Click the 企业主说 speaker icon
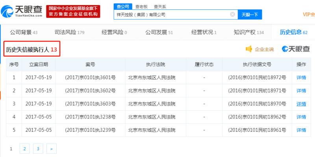 pyautogui.click(x=249, y=49)
